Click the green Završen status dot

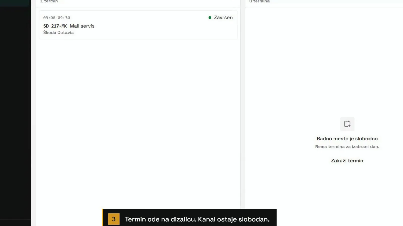click(x=210, y=18)
